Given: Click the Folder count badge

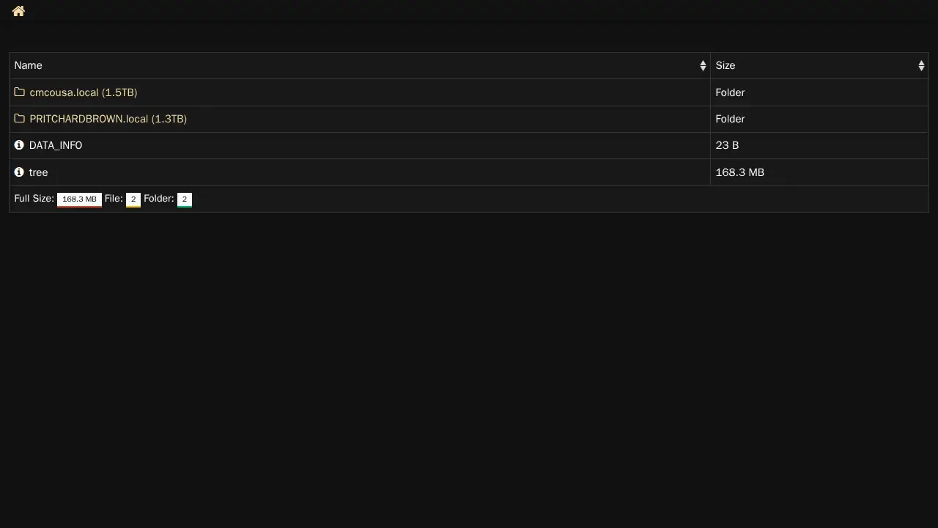Looking at the screenshot, I should [x=185, y=199].
